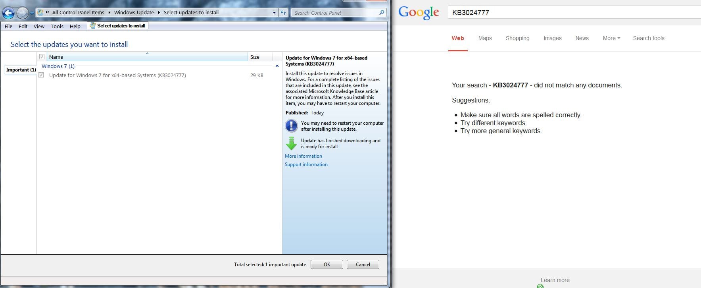Click the Windows 7 (1) group heading
Image resolution: width=701 pixels, height=288 pixels.
(58, 66)
